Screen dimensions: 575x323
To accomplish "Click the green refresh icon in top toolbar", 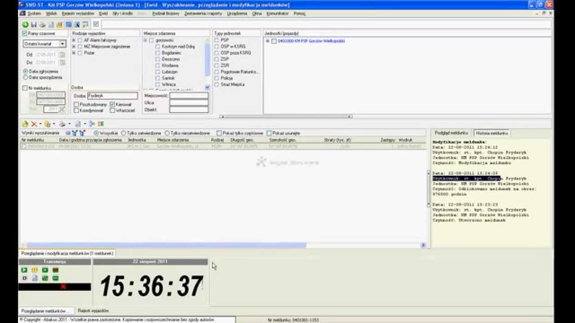I will coord(26,25).
